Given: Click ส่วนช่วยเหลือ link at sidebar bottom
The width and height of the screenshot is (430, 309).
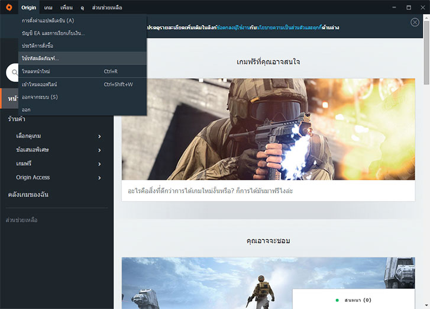Looking at the screenshot, I should pos(22,220).
